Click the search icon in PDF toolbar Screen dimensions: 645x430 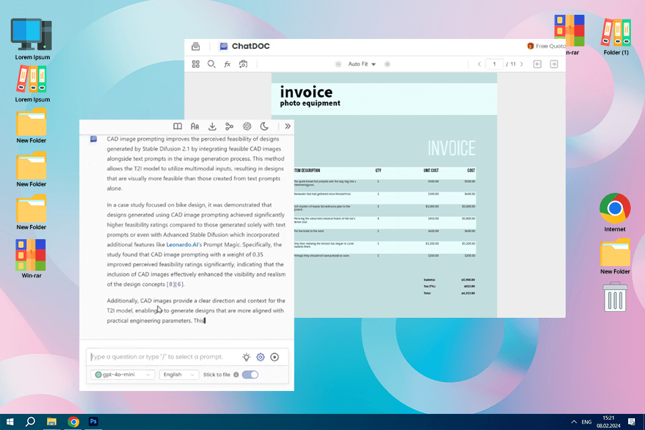click(x=212, y=64)
